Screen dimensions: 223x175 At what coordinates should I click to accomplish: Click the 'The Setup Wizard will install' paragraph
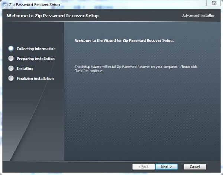pos(136,69)
